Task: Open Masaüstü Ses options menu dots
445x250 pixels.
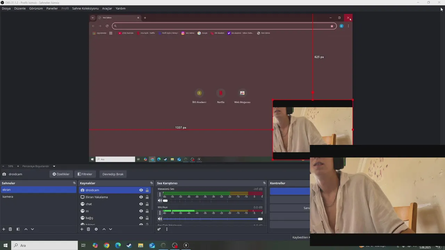Action: point(160,194)
